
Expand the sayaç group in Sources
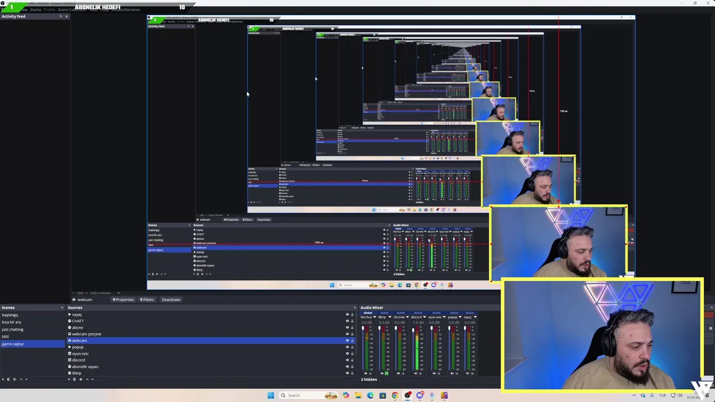(x=70, y=314)
